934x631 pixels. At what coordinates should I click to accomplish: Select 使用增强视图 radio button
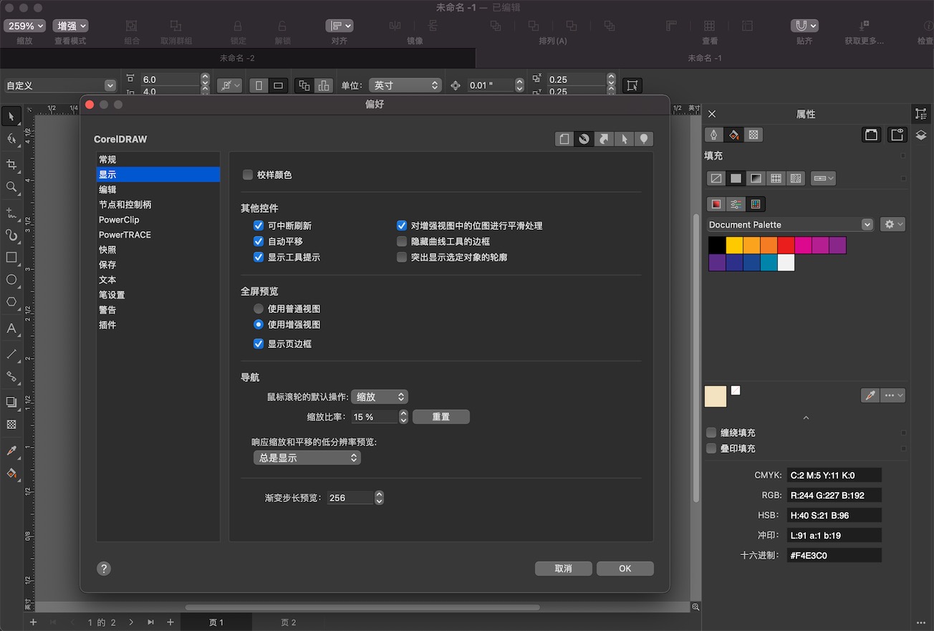pyautogui.click(x=259, y=324)
